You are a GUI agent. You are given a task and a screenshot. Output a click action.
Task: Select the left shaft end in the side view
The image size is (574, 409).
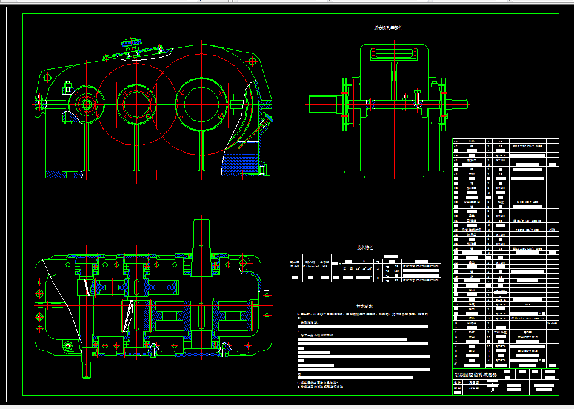[x=322, y=104]
